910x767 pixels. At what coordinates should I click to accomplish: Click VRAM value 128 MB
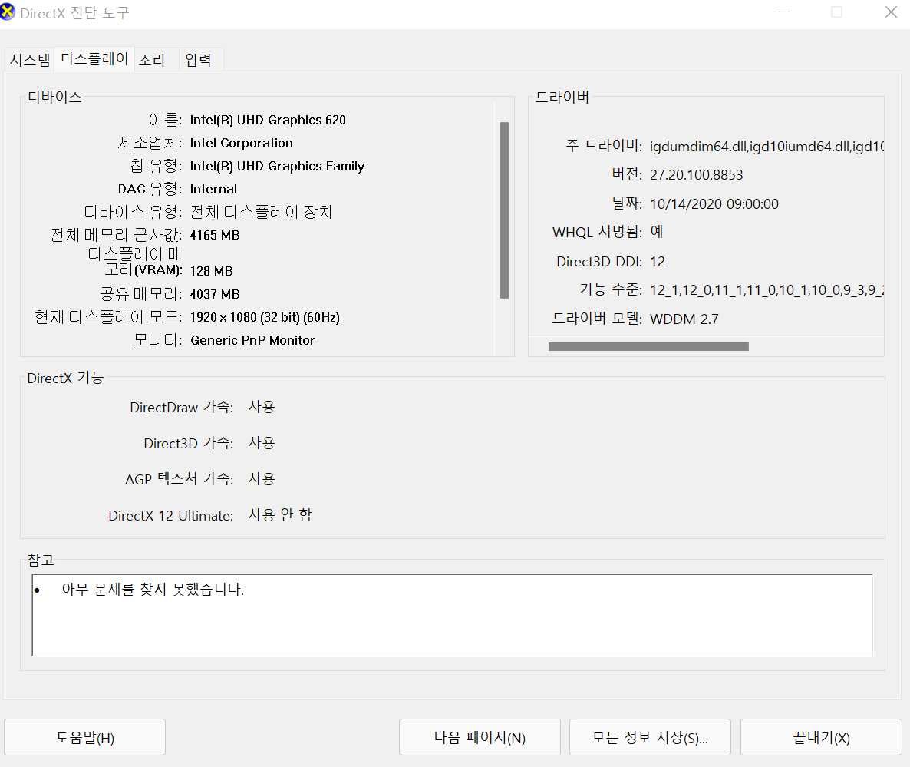pyautogui.click(x=211, y=271)
